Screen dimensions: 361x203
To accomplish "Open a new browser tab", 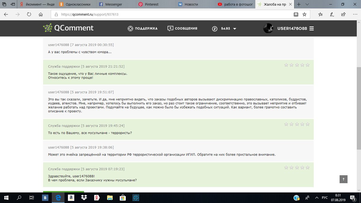I will [299, 5].
